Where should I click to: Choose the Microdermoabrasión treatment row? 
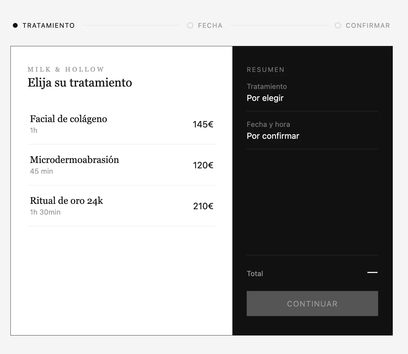click(x=122, y=165)
